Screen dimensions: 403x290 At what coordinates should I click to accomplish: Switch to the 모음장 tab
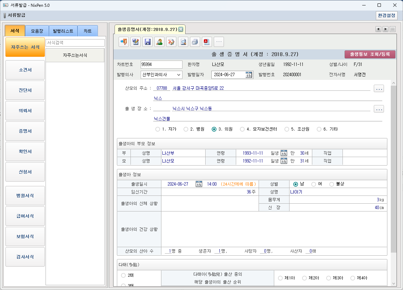tap(37, 31)
